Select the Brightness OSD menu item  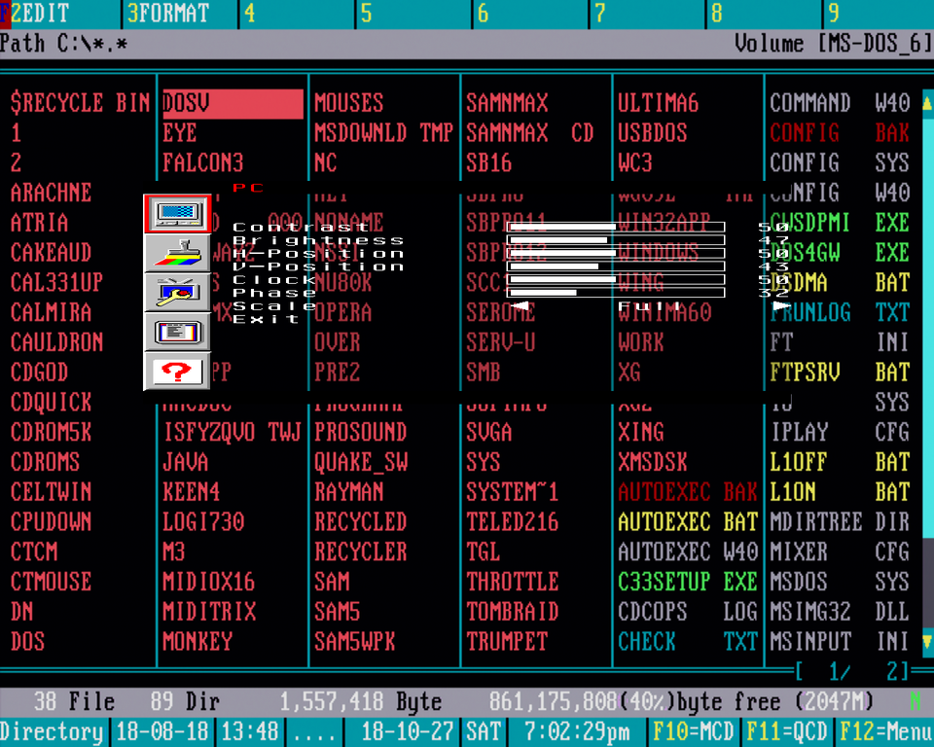[318, 240]
